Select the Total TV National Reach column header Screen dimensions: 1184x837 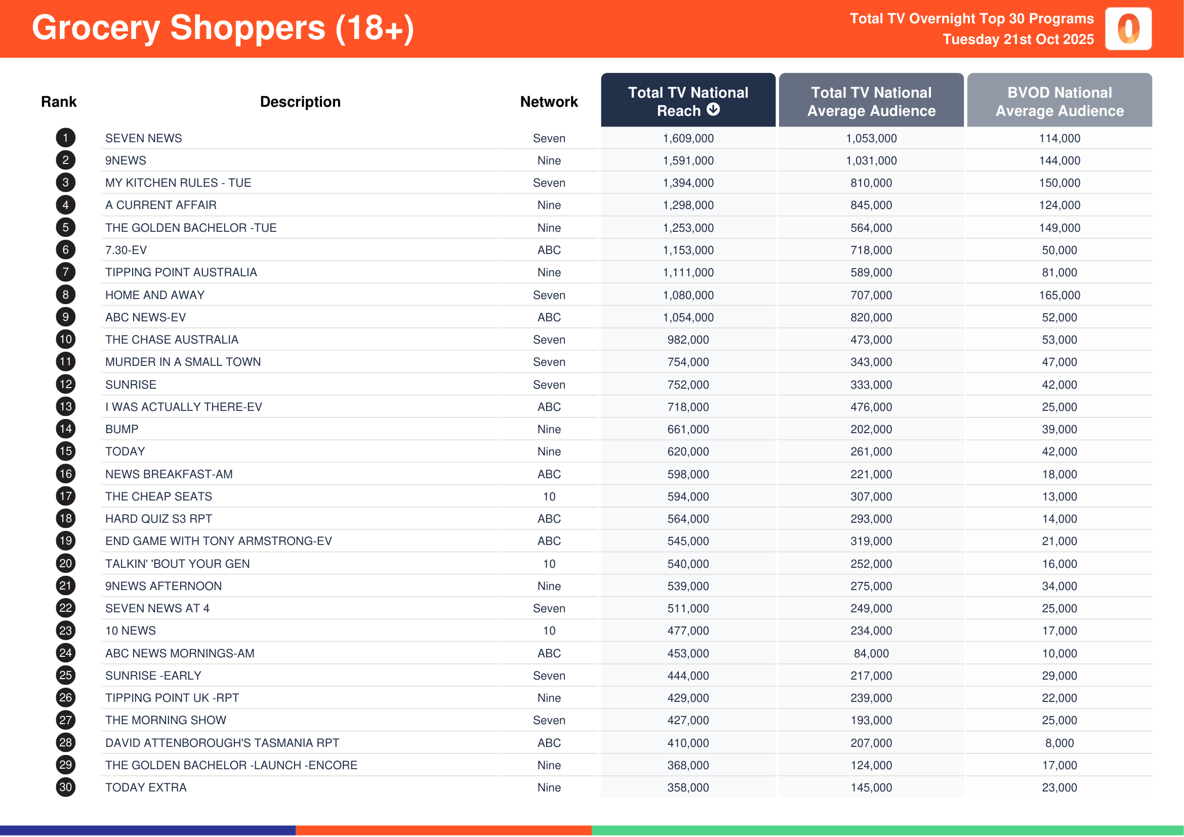point(687,101)
